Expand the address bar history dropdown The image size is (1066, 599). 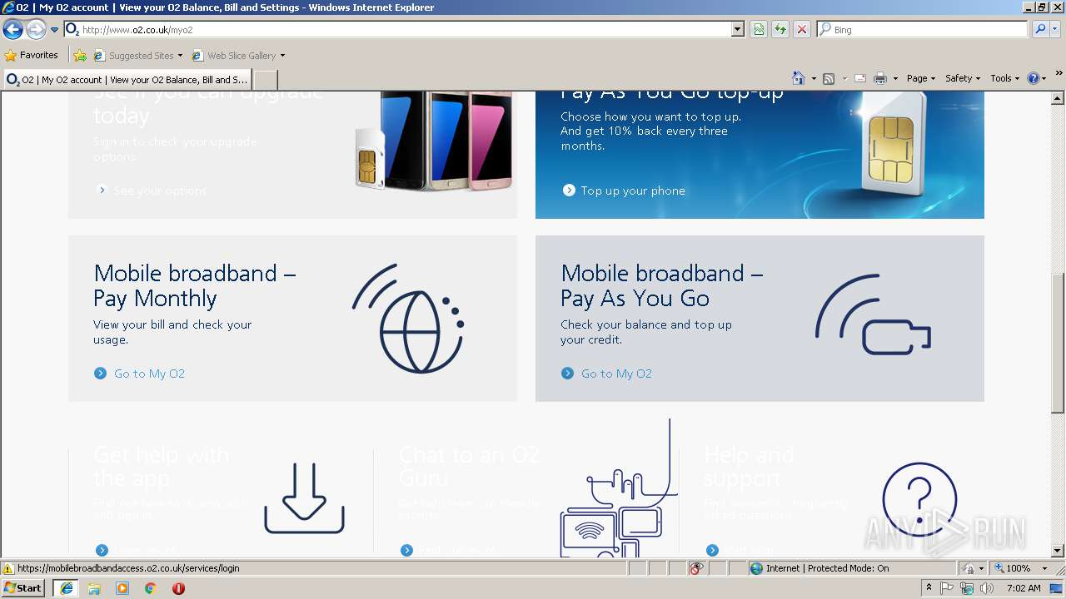pyautogui.click(x=738, y=30)
